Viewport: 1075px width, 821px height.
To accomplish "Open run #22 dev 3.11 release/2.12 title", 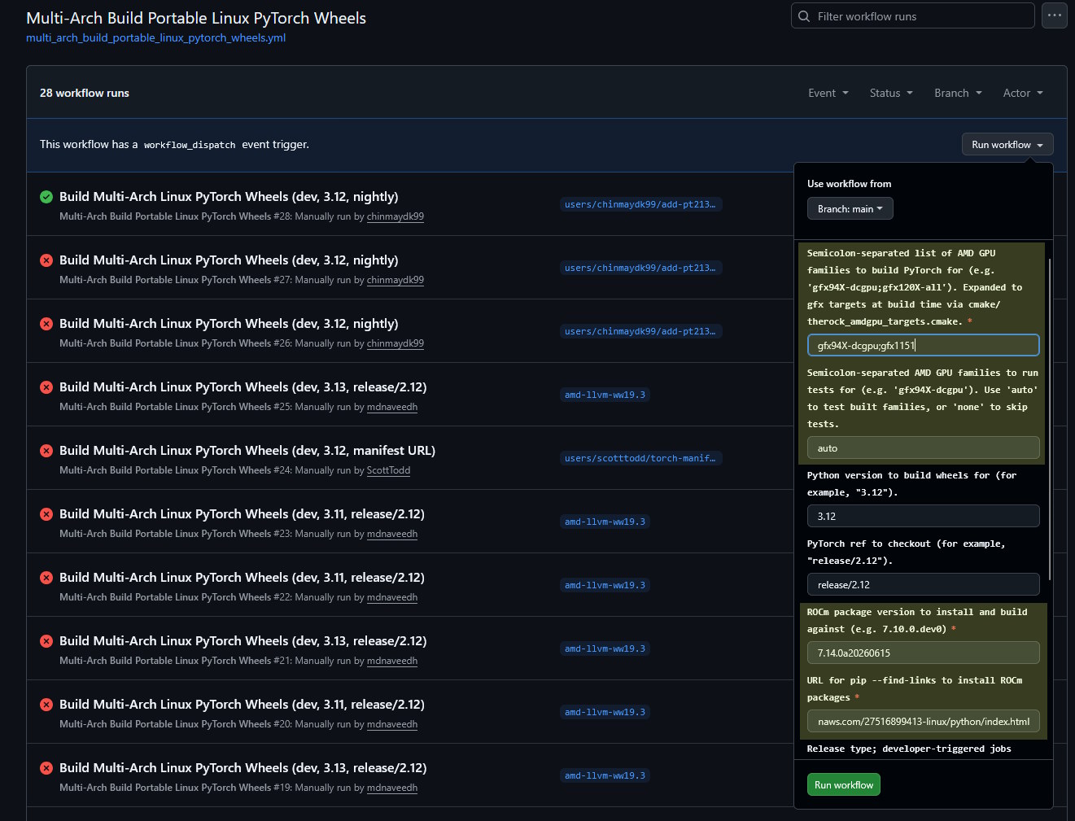I will tap(242, 578).
